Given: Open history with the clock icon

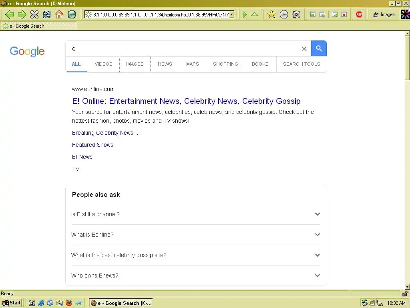Looking at the screenshot, I should point(284,14).
